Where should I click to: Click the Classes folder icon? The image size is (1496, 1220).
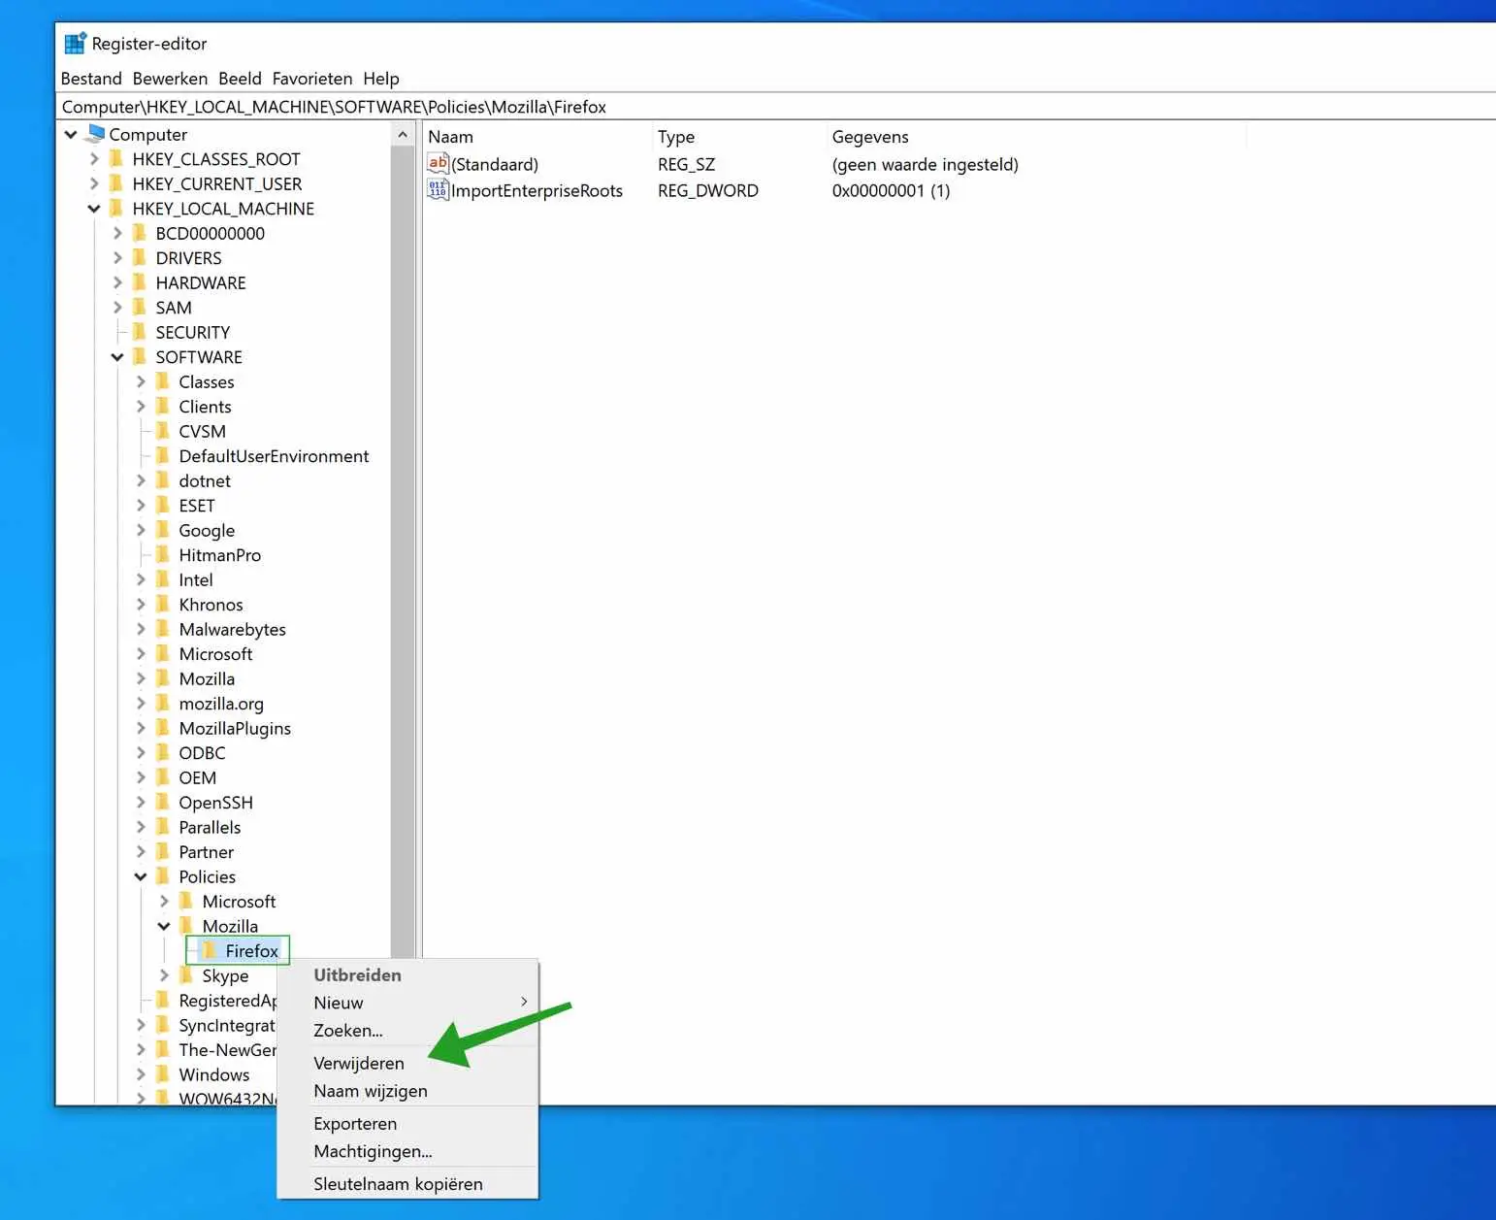tap(163, 381)
